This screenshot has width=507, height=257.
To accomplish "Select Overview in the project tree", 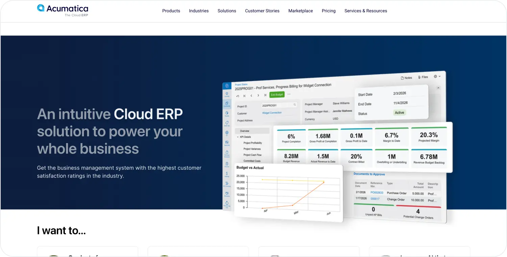I will [x=252, y=131].
